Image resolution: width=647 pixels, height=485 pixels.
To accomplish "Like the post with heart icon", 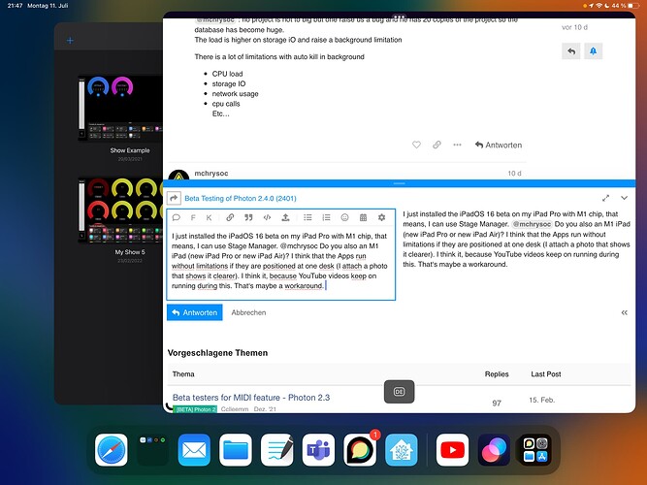I will (x=416, y=145).
